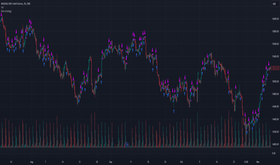Open the Pairs strategy legend label
The image size is (280, 165).
coord(6,11)
